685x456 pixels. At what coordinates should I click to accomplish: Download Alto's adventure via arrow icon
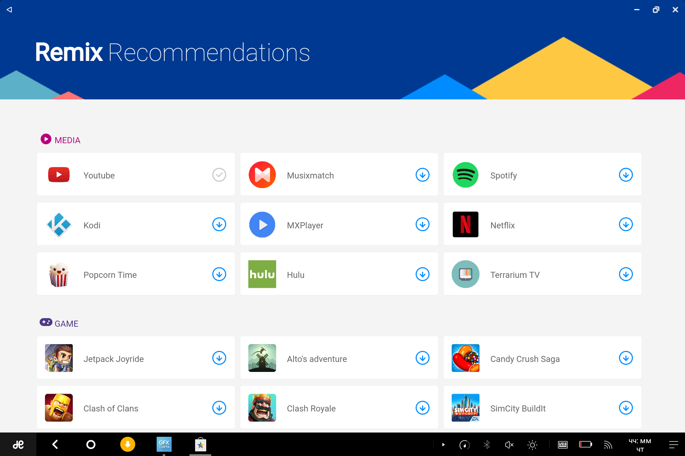point(422,358)
